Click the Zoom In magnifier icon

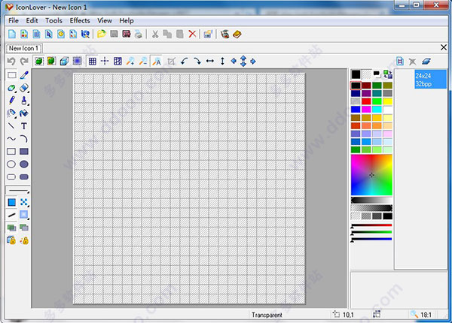(x=130, y=61)
